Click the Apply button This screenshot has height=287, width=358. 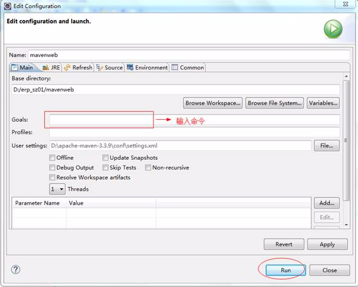coord(327,244)
